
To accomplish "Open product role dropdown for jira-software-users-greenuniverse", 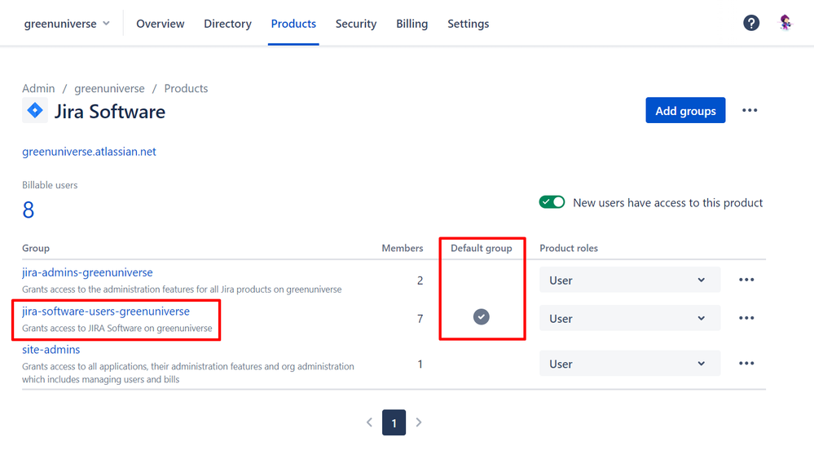I will (629, 318).
